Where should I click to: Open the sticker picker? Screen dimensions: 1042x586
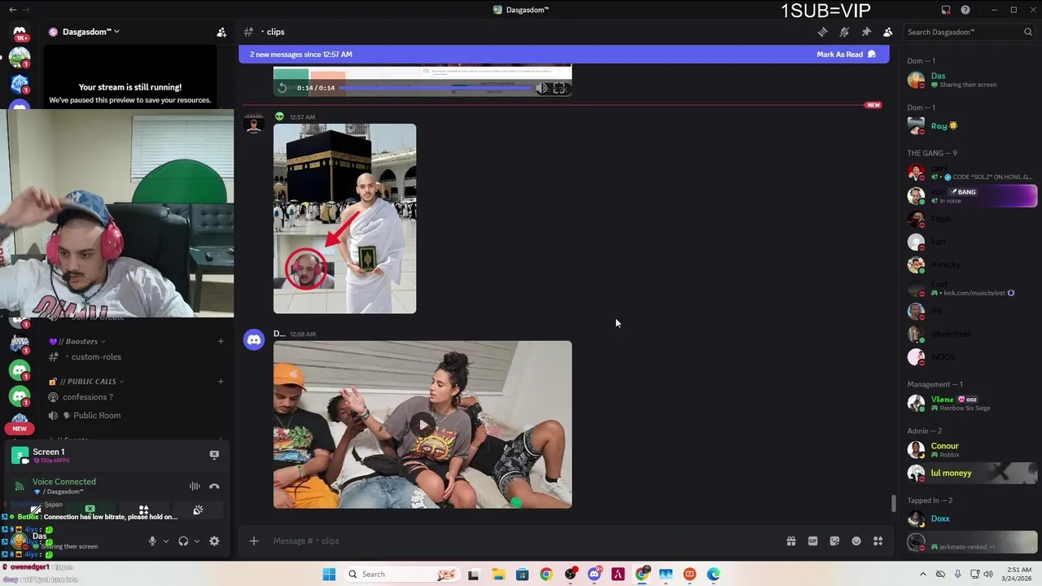point(834,541)
